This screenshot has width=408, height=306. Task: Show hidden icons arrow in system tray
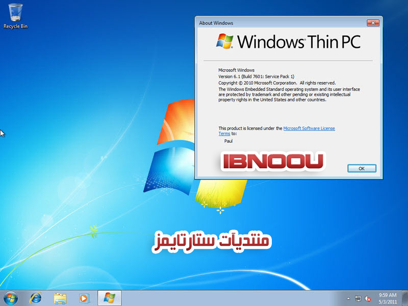pos(348,299)
